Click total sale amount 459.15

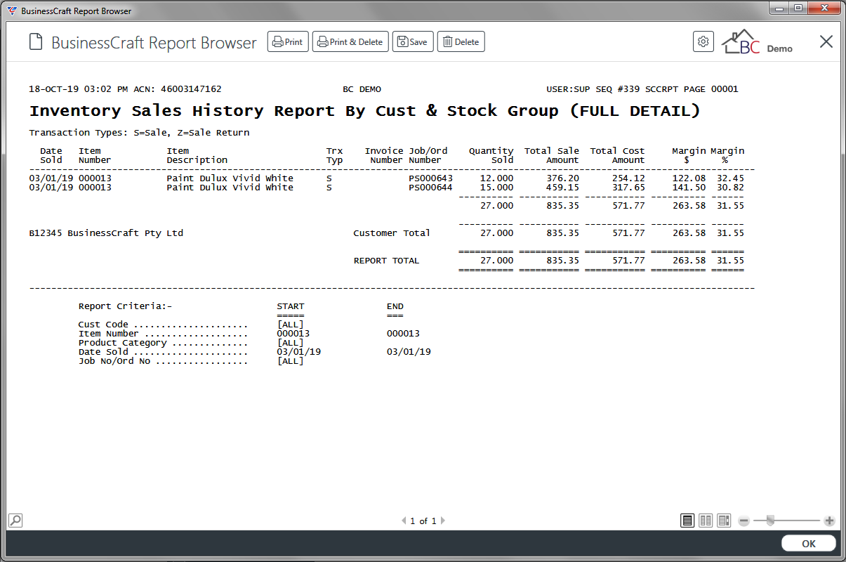[x=563, y=188]
